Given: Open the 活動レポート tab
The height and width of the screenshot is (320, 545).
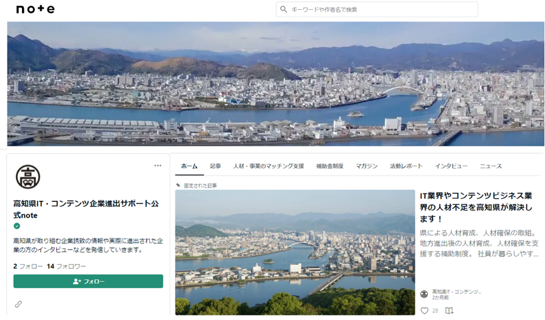Looking at the screenshot, I should click(406, 166).
